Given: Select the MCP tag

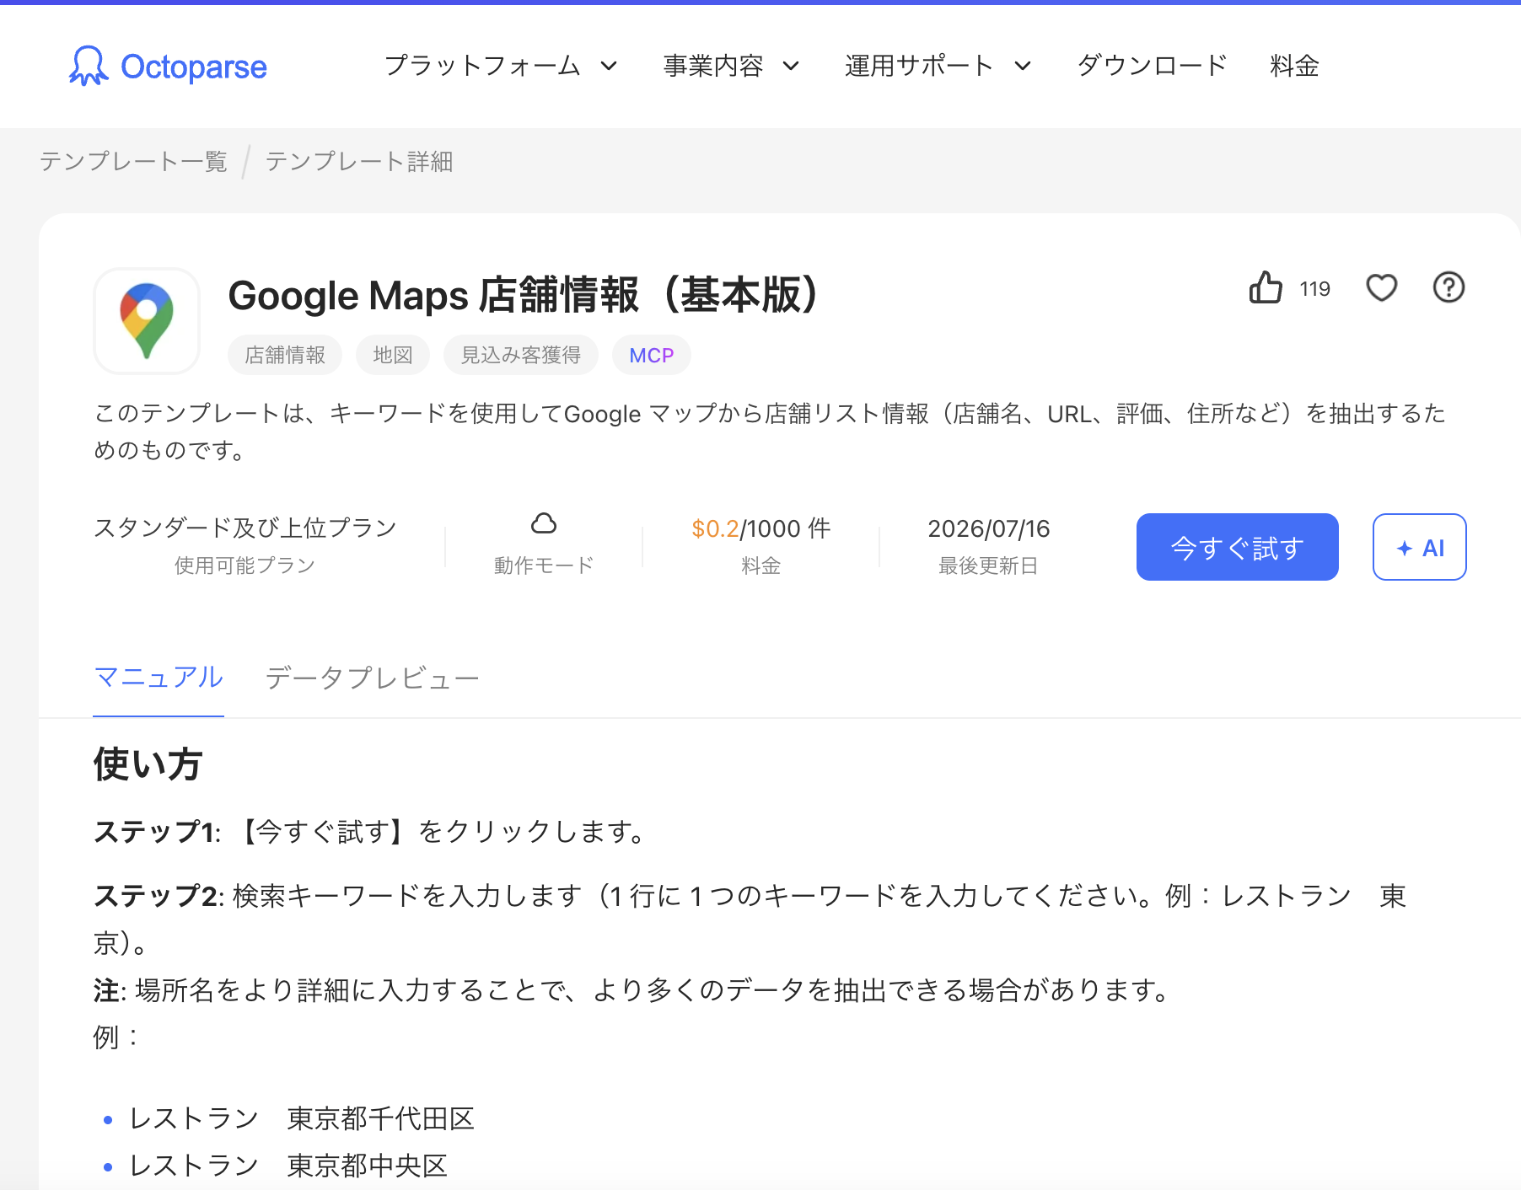Looking at the screenshot, I should 652,355.
